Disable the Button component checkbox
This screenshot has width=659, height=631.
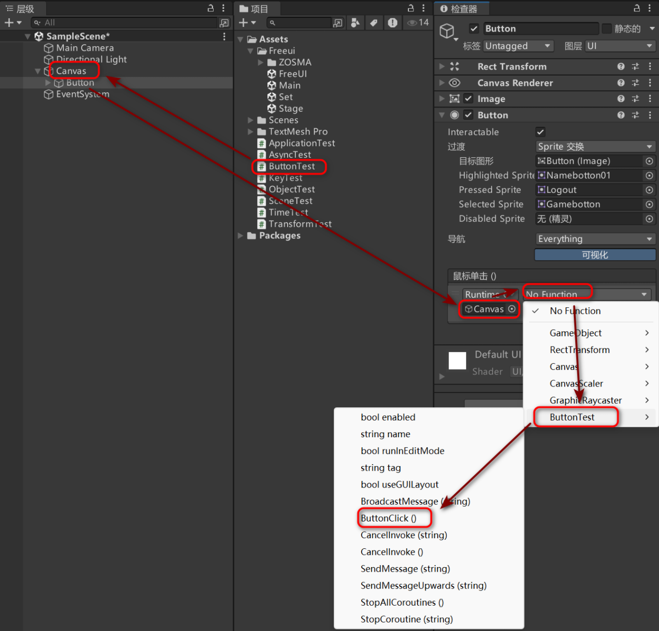[x=468, y=115]
